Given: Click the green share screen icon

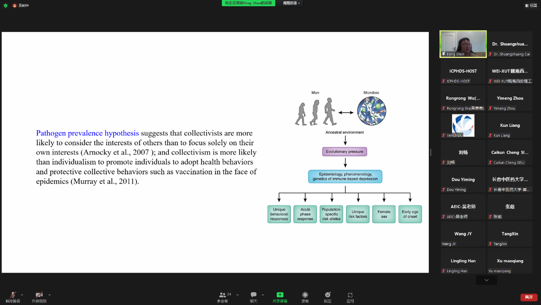Looking at the screenshot, I should (280, 295).
